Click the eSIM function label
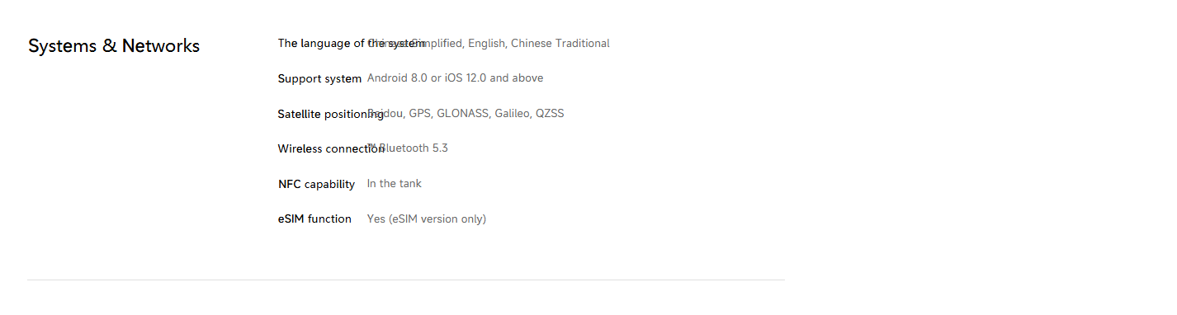Screen dimensions: 1177x315 [x=314, y=219]
